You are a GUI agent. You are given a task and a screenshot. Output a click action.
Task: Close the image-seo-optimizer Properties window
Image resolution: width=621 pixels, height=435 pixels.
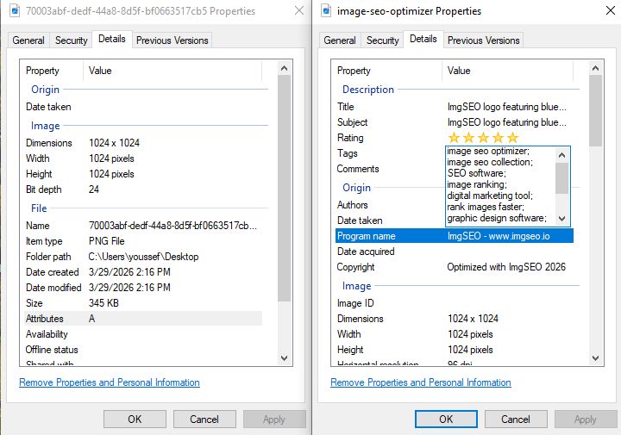[x=611, y=10]
